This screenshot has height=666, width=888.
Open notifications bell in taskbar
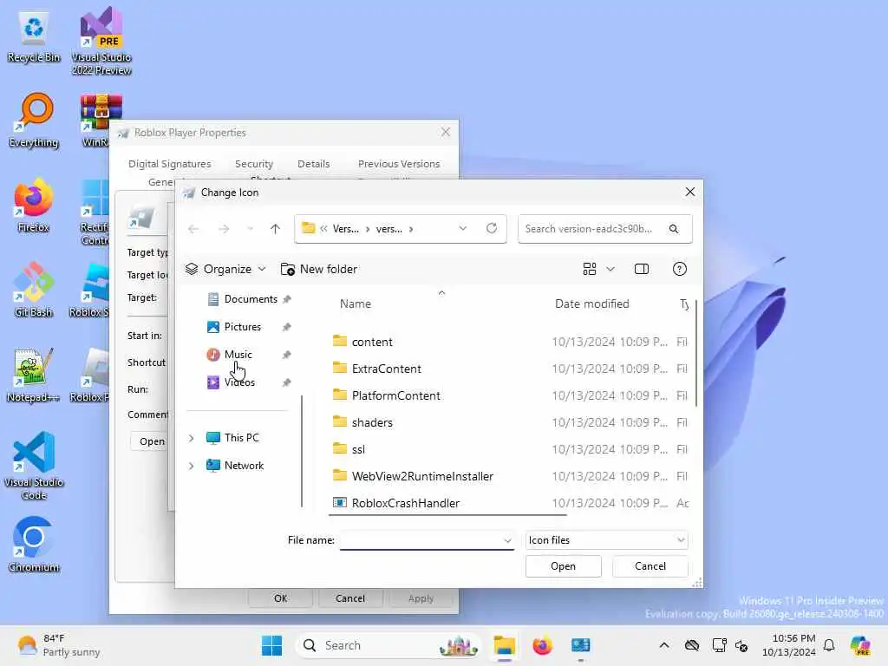[829, 645]
